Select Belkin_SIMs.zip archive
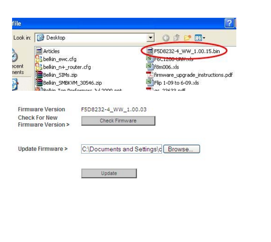Screen dimensions: 271x242 56,75
